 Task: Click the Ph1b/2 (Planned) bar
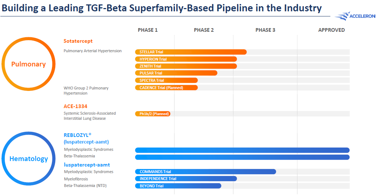pos(153,114)
